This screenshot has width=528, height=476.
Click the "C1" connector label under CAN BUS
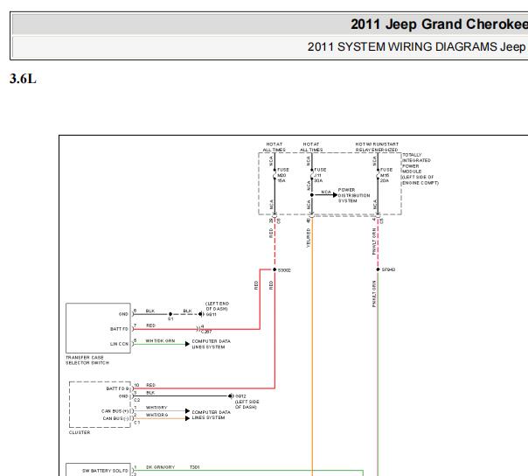(x=137, y=423)
